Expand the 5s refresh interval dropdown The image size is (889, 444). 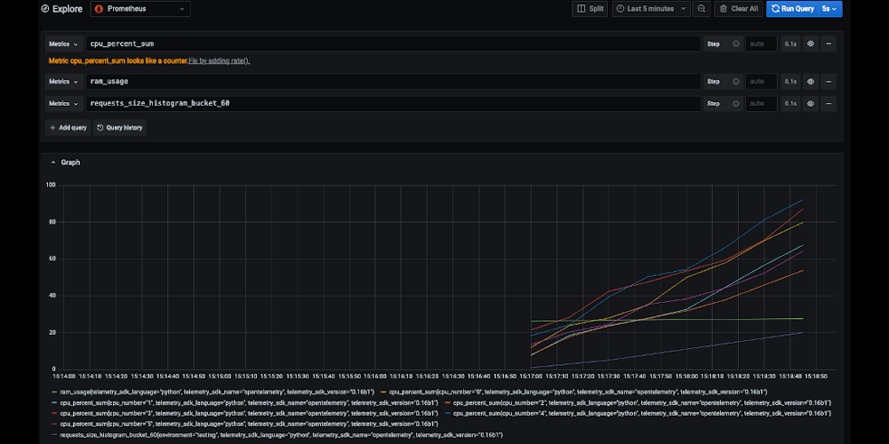[829, 9]
